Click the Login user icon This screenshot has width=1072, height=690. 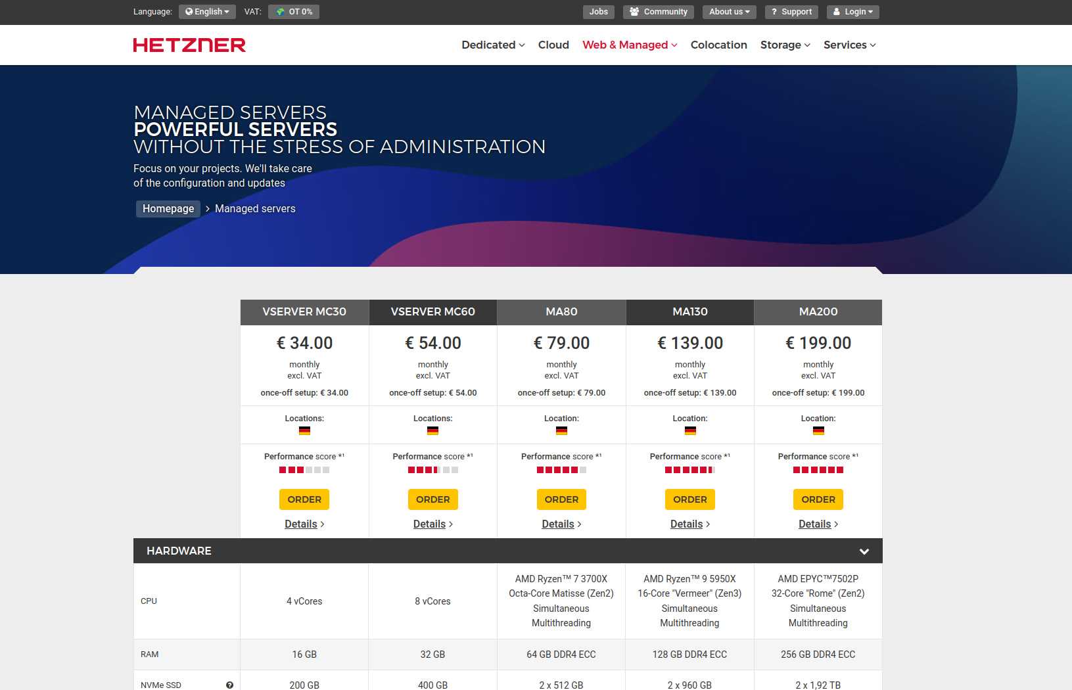(837, 11)
